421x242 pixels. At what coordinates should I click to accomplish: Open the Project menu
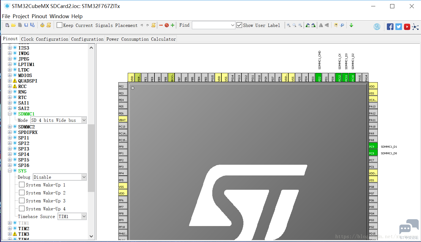click(x=21, y=16)
